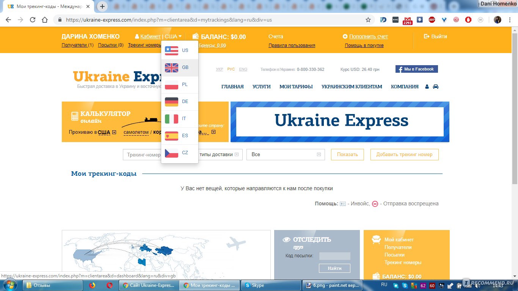Click the download arrow extension icon
Image resolution: width=518 pixels, height=291 pixels.
click(420, 20)
